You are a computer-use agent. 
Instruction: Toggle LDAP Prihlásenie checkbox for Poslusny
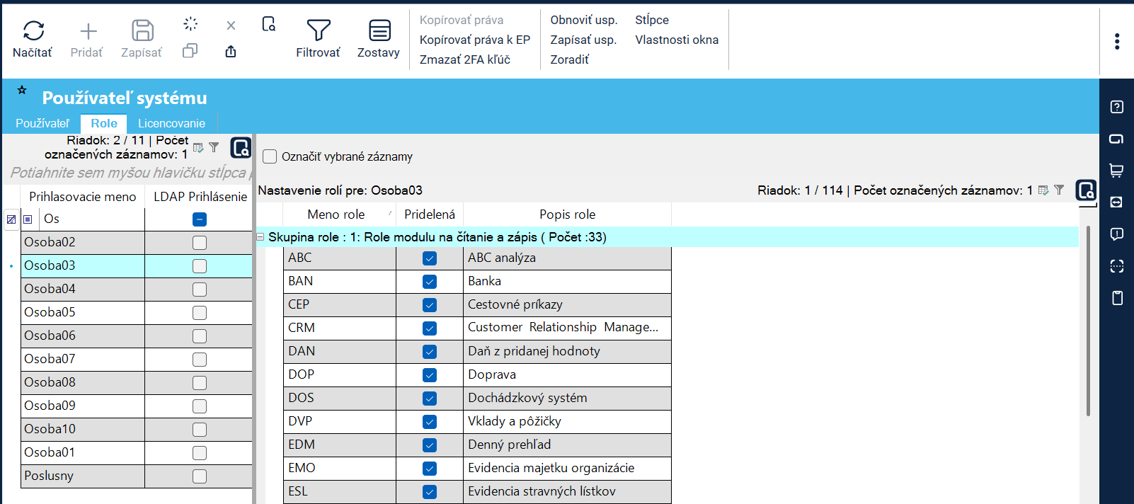[200, 476]
